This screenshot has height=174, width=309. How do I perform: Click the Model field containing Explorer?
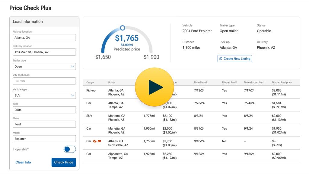tap(44, 139)
